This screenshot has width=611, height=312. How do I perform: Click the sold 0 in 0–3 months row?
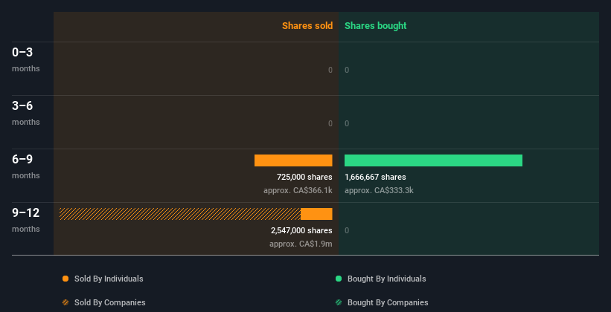point(330,70)
